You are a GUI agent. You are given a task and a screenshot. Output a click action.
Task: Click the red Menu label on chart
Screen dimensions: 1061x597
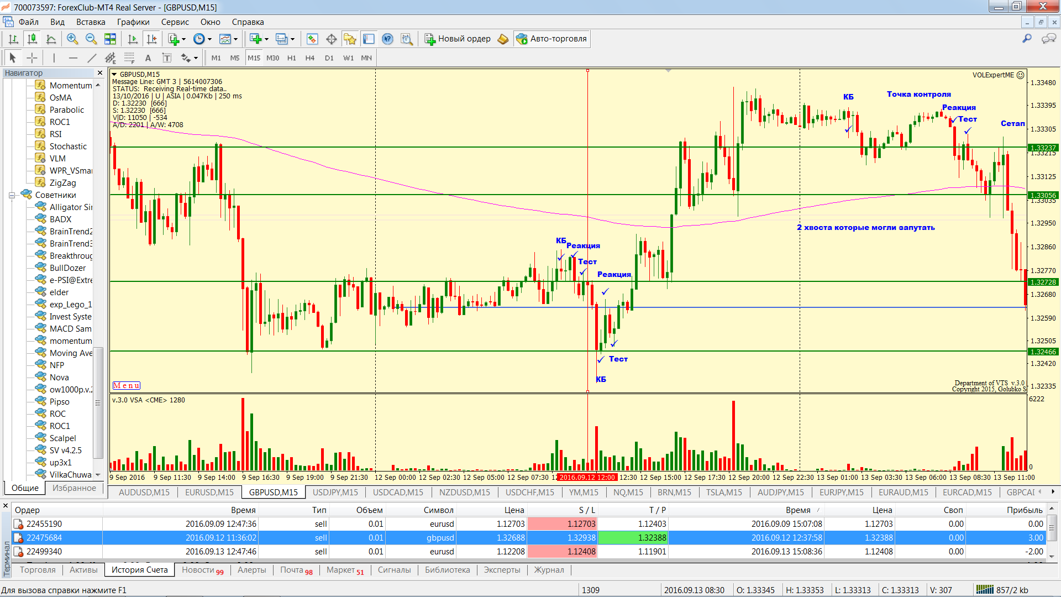pyautogui.click(x=126, y=385)
